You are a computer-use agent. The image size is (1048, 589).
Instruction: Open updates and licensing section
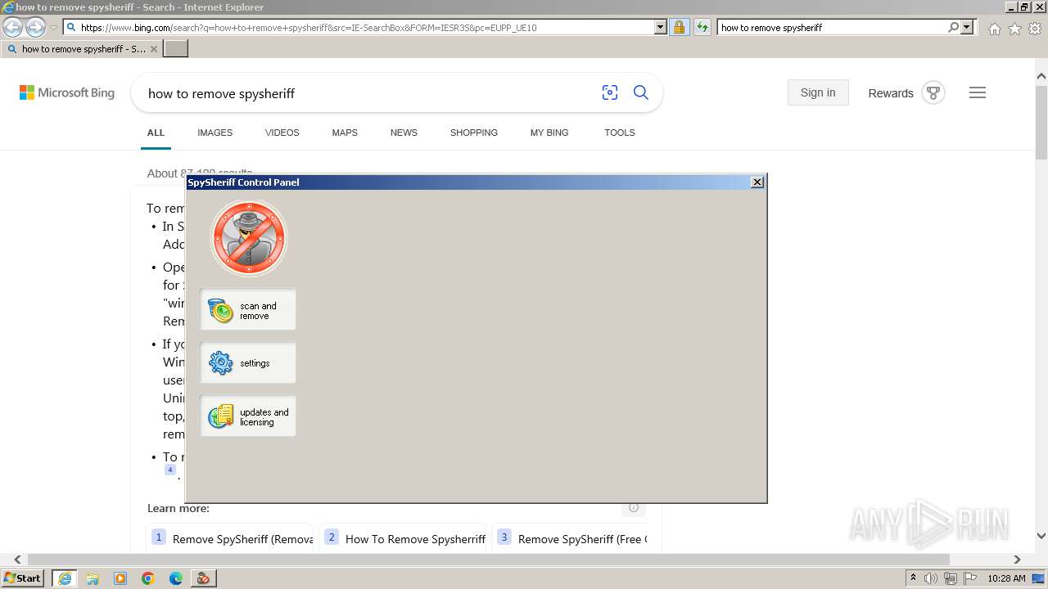point(248,416)
